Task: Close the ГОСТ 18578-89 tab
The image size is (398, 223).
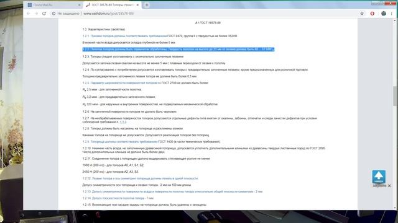Action: click(137, 5)
